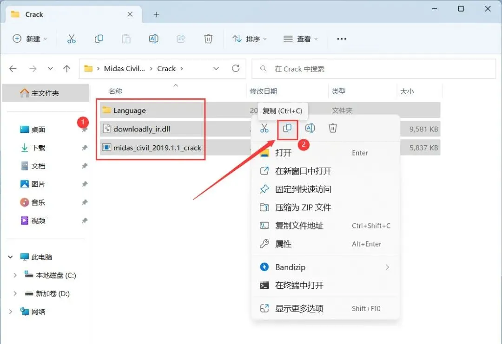This screenshot has height=344, width=502.
Task: Maximize the File Explorer window
Action: tap(461, 9)
